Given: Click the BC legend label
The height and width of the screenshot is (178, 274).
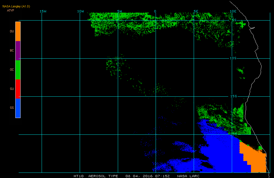Looking at the screenshot, I should [12, 50].
